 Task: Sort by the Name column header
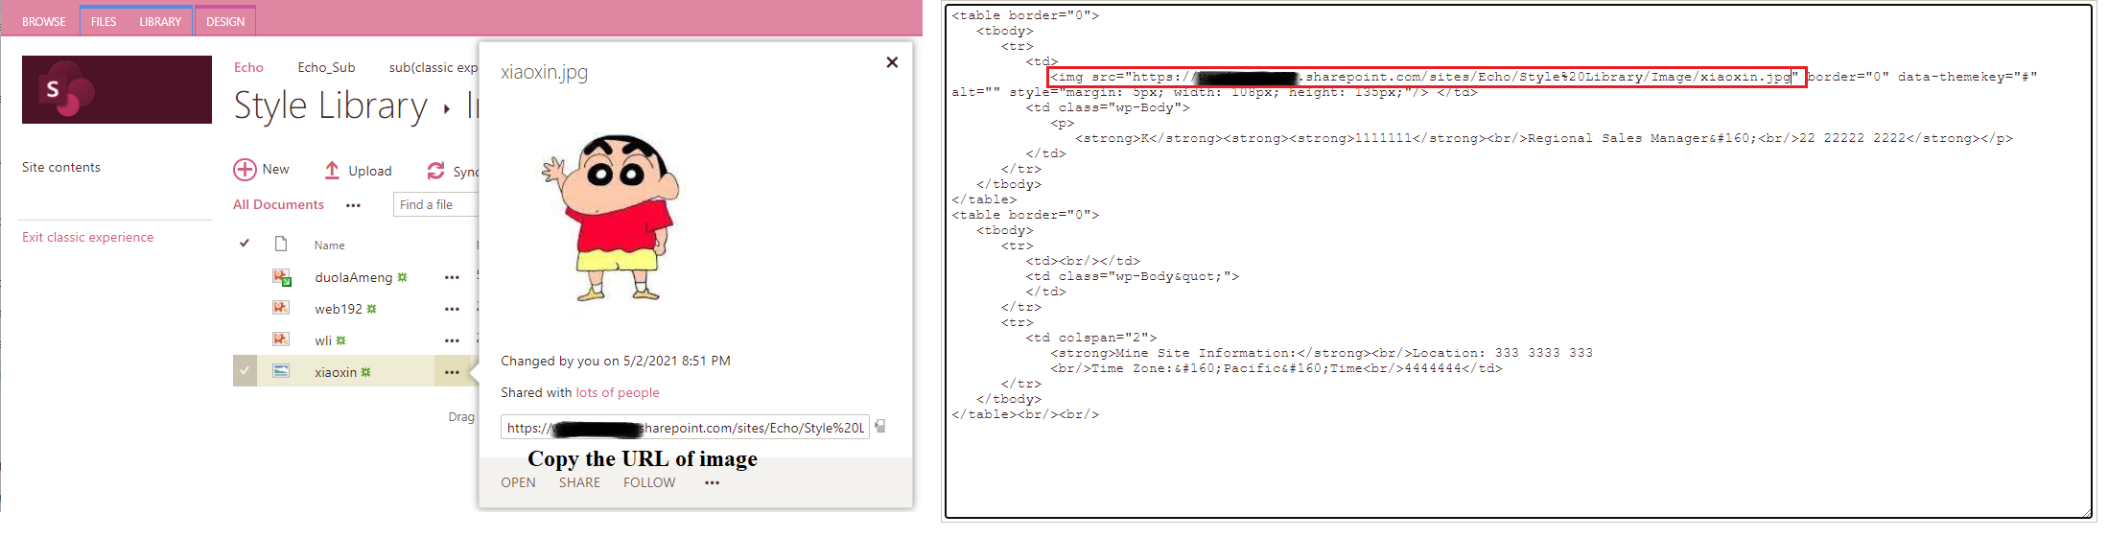point(329,246)
